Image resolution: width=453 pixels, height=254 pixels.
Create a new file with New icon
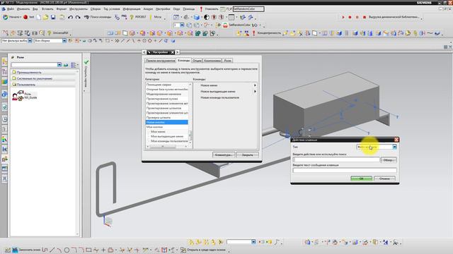39,17
